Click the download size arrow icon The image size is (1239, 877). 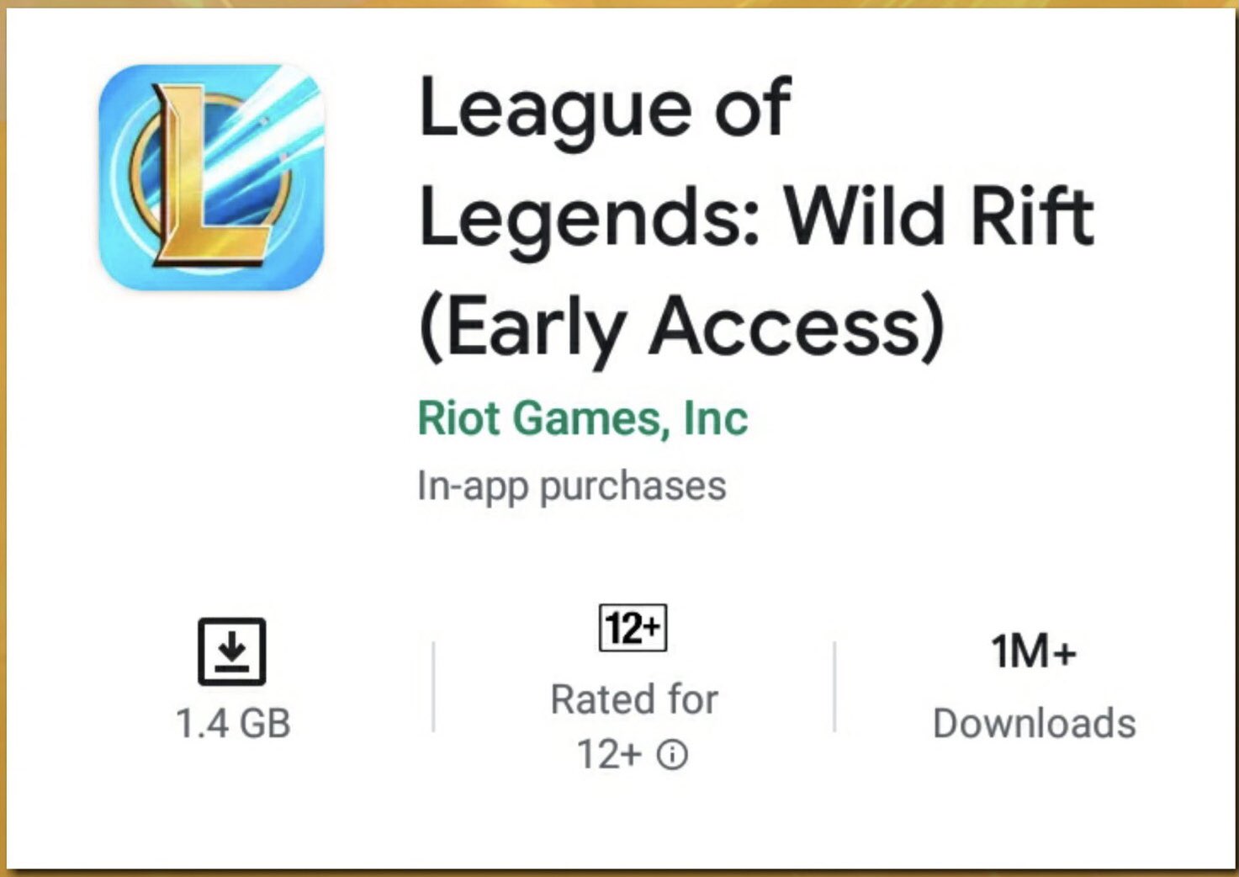coord(232,651)
